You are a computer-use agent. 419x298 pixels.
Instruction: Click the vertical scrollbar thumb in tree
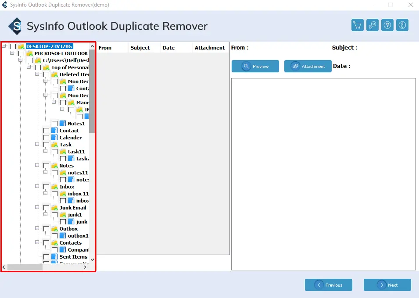(x=92, y=91)
